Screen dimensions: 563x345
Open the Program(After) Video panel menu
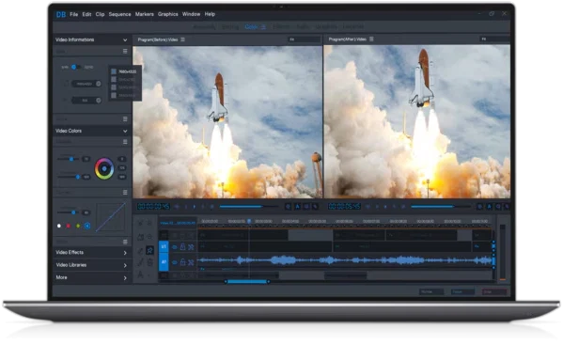pos(371,39)
